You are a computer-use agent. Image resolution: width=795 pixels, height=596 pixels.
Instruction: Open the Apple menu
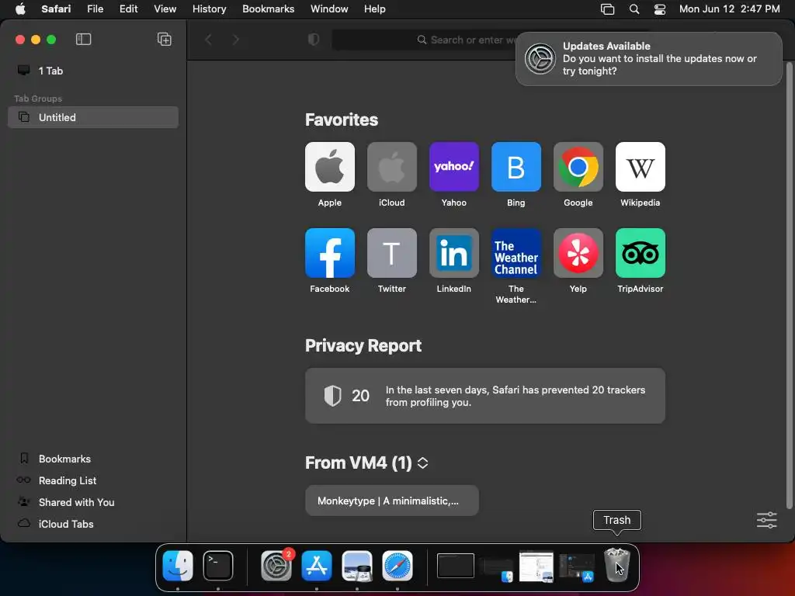coord(20,9)
